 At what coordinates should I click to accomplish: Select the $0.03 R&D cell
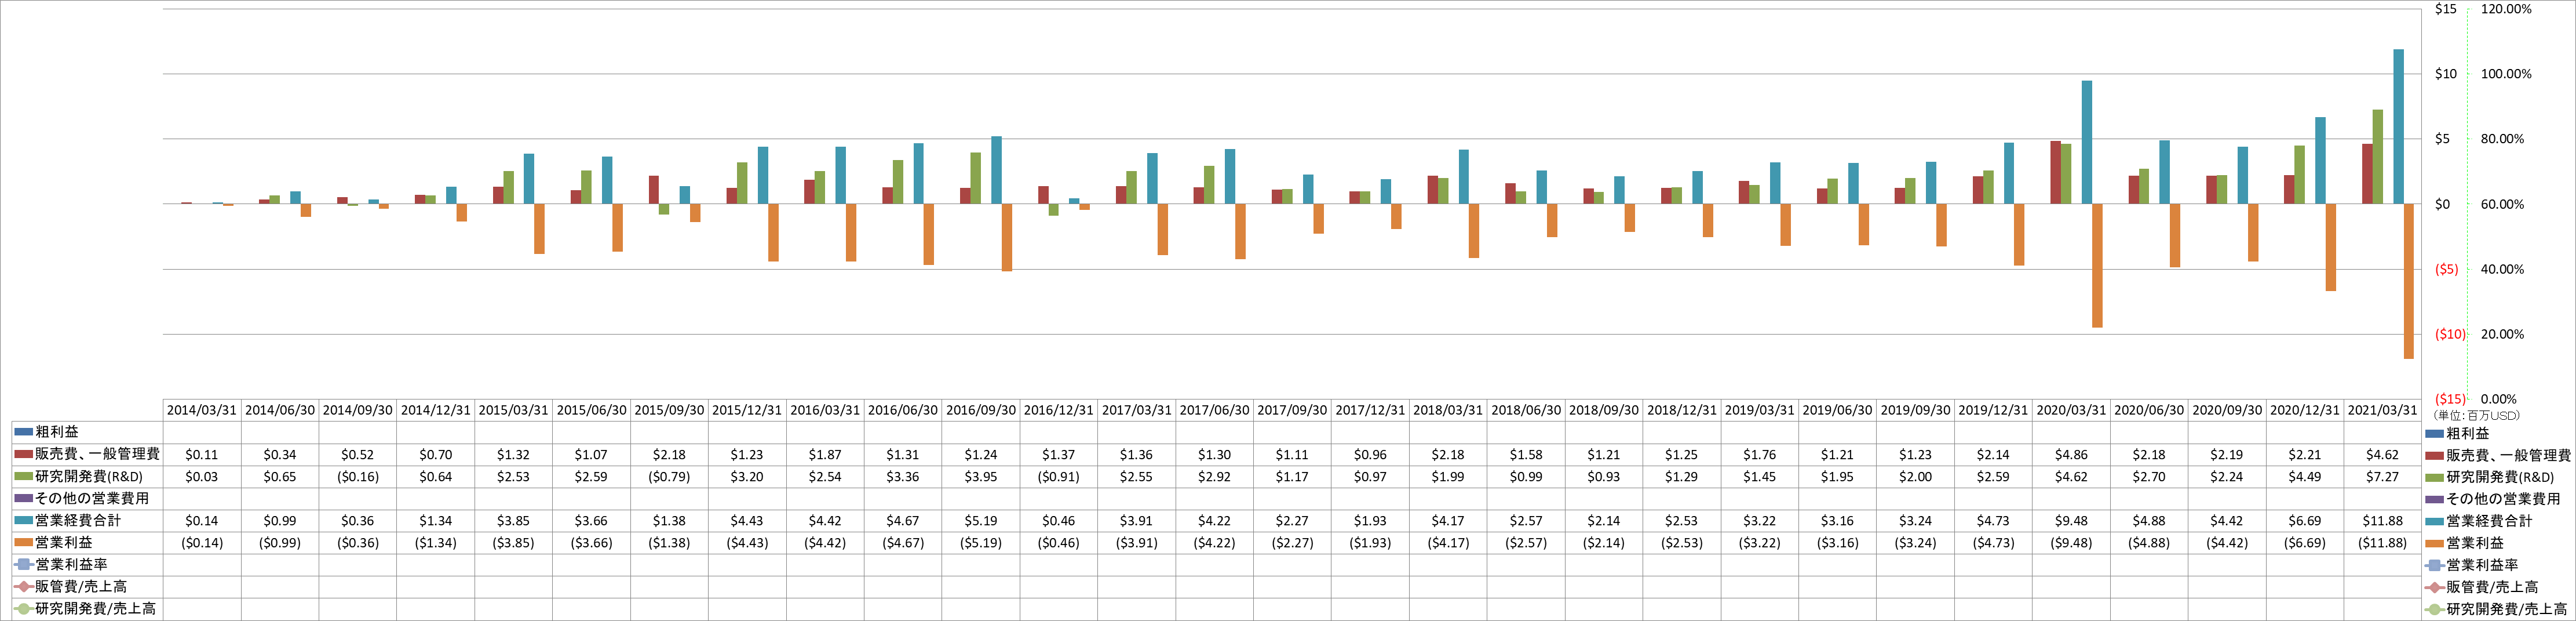click(x=202, y=476)
